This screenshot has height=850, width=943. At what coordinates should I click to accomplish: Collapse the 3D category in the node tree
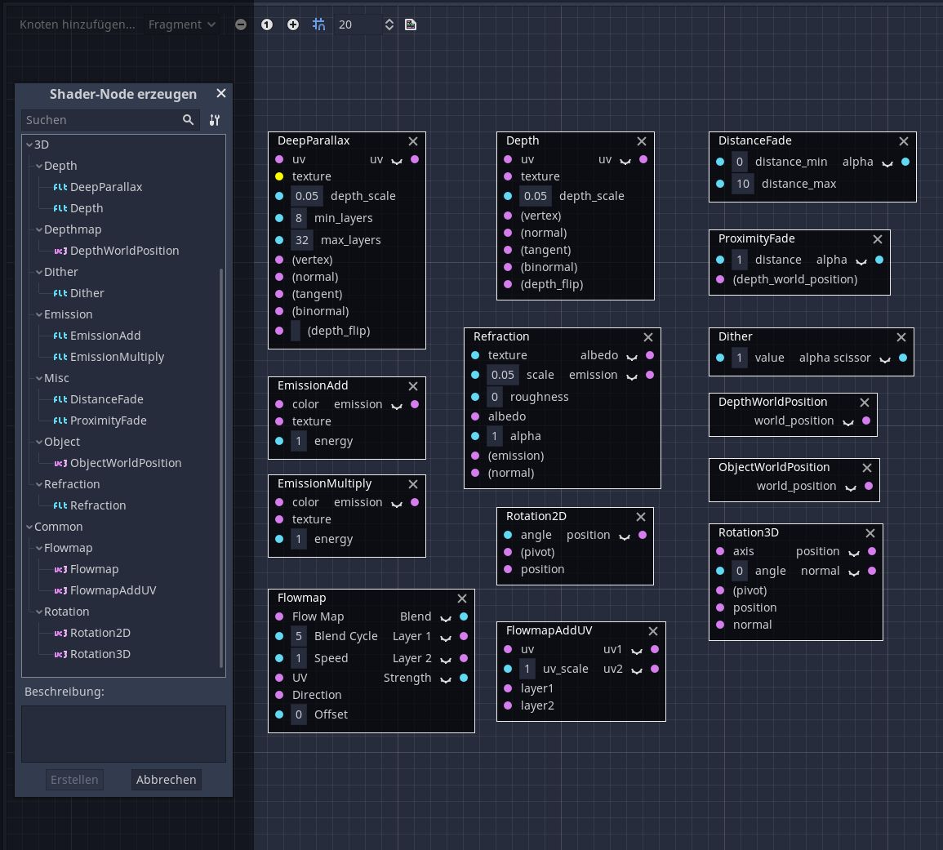[x=29, y=144]
